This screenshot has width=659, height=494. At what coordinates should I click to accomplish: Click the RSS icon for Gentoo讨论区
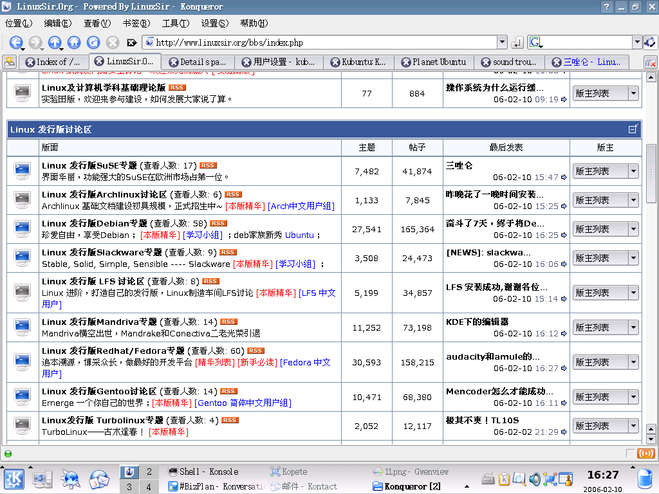(228, 392)
